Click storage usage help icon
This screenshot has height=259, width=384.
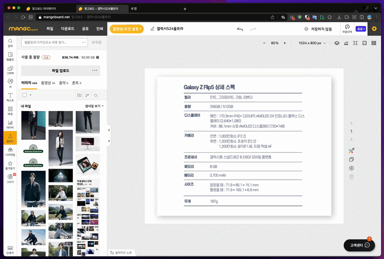(x=97, y=57)
